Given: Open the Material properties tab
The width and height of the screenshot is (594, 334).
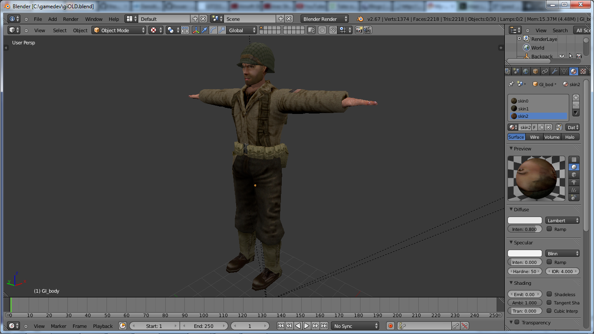Looking at the screenshot, I should pyautogui.click(x=574, y=71).
